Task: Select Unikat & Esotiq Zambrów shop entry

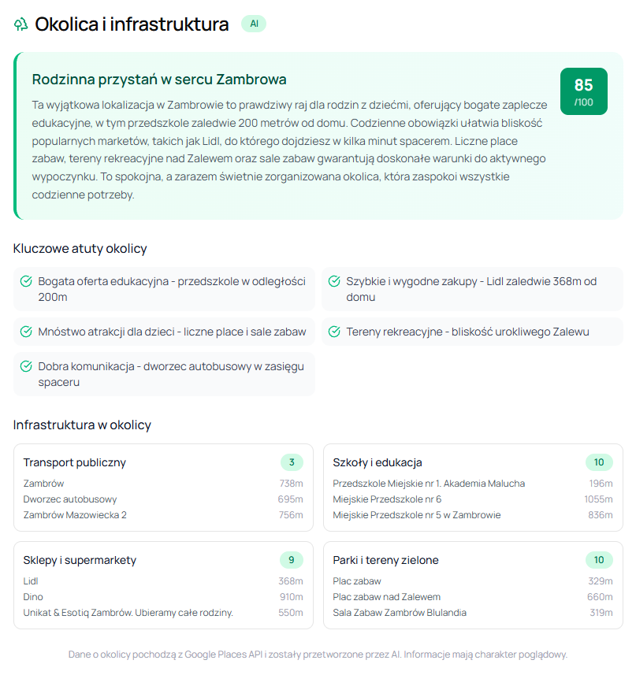Action: tap(163, 613)
